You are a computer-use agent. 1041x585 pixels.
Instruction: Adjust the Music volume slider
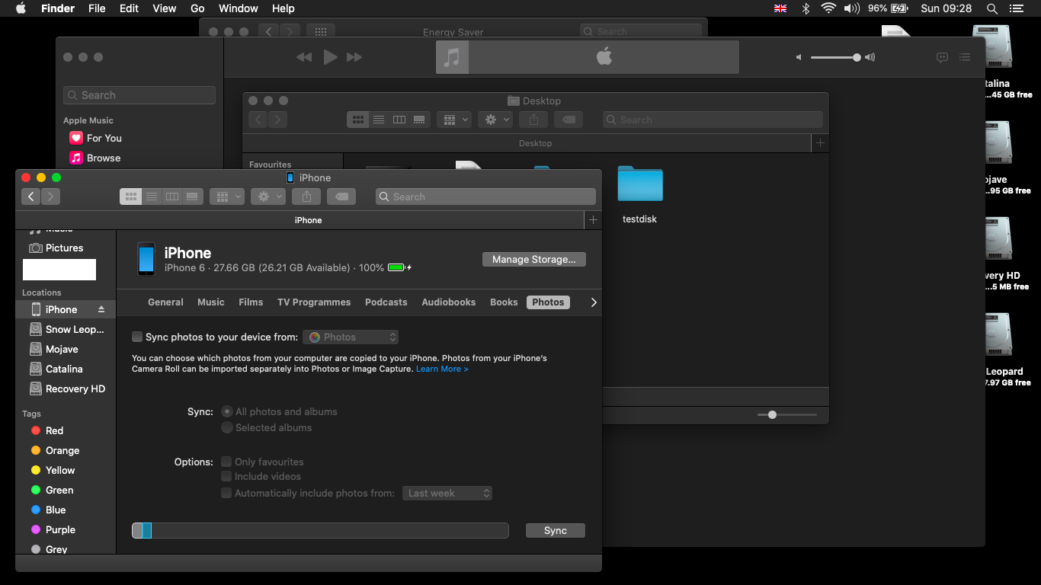tap(834, 57)
